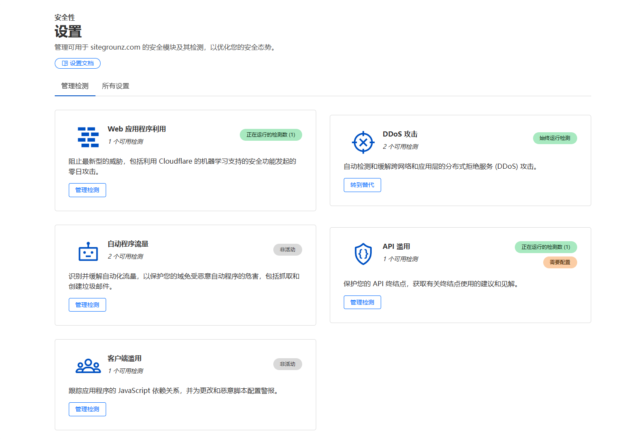Click the 正在运行的检测数 (1) green badge
This screenshot has width=640, height=443.
pyautogui.click(x=271, y=135)
